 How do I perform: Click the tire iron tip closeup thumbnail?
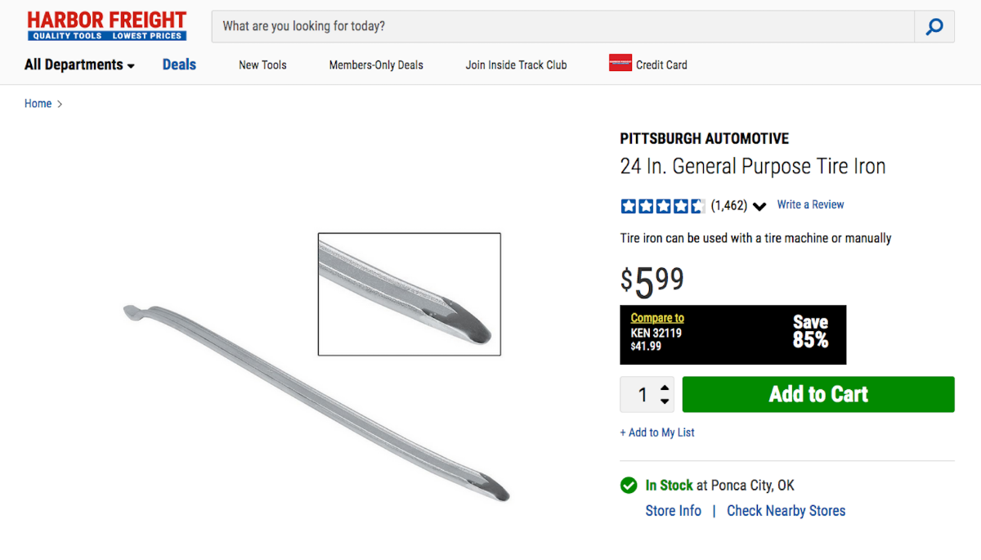[x=409, y=294]
